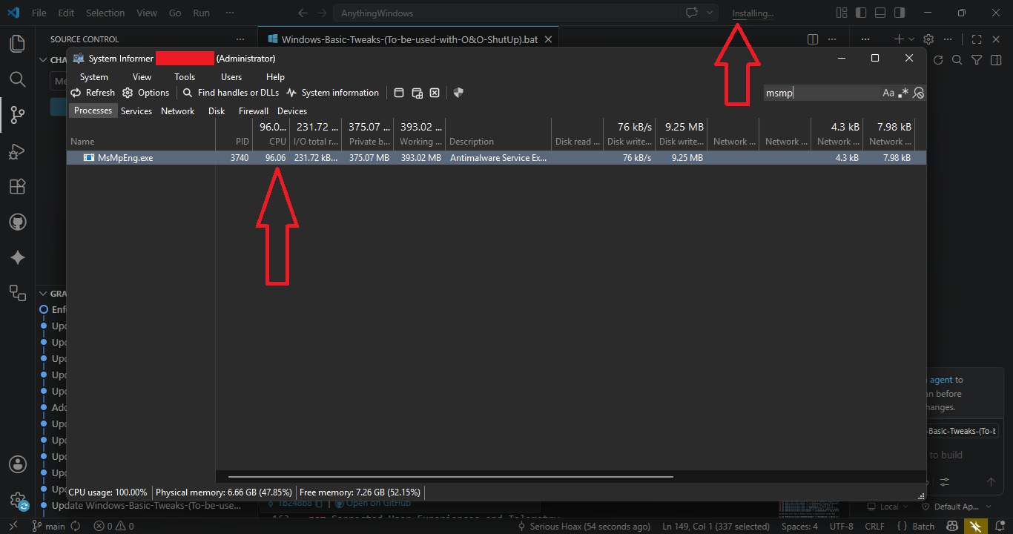Click the find window toolbar icon
The height and width of the screenshot is (534, 1013).
(x=399, y=93)
